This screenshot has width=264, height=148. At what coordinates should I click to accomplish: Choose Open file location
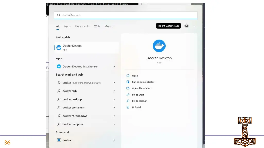pyautogui.click(x=142, y=88)
